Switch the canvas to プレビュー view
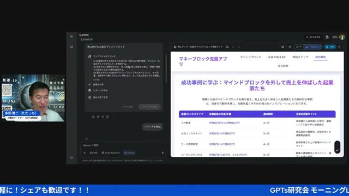Image resolution: width=349 pixels, height=196 pixels. click(x=313, y=47)
